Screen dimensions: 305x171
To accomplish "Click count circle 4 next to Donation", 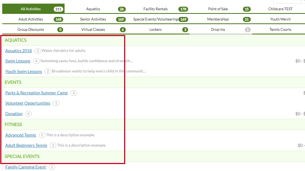I will coord(28,114).
